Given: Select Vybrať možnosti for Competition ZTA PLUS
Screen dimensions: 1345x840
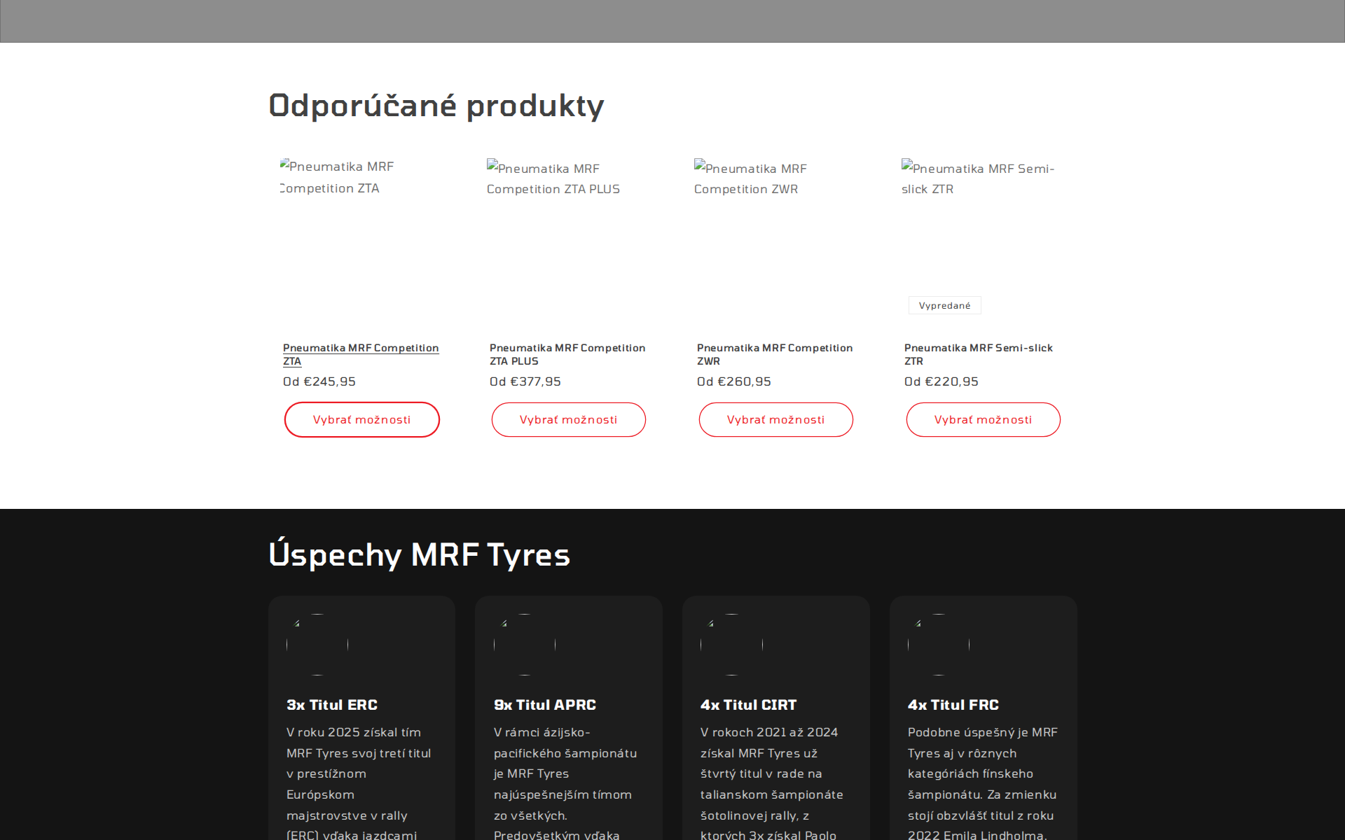Looking at the screenshot, I should (x=568, y=419).
